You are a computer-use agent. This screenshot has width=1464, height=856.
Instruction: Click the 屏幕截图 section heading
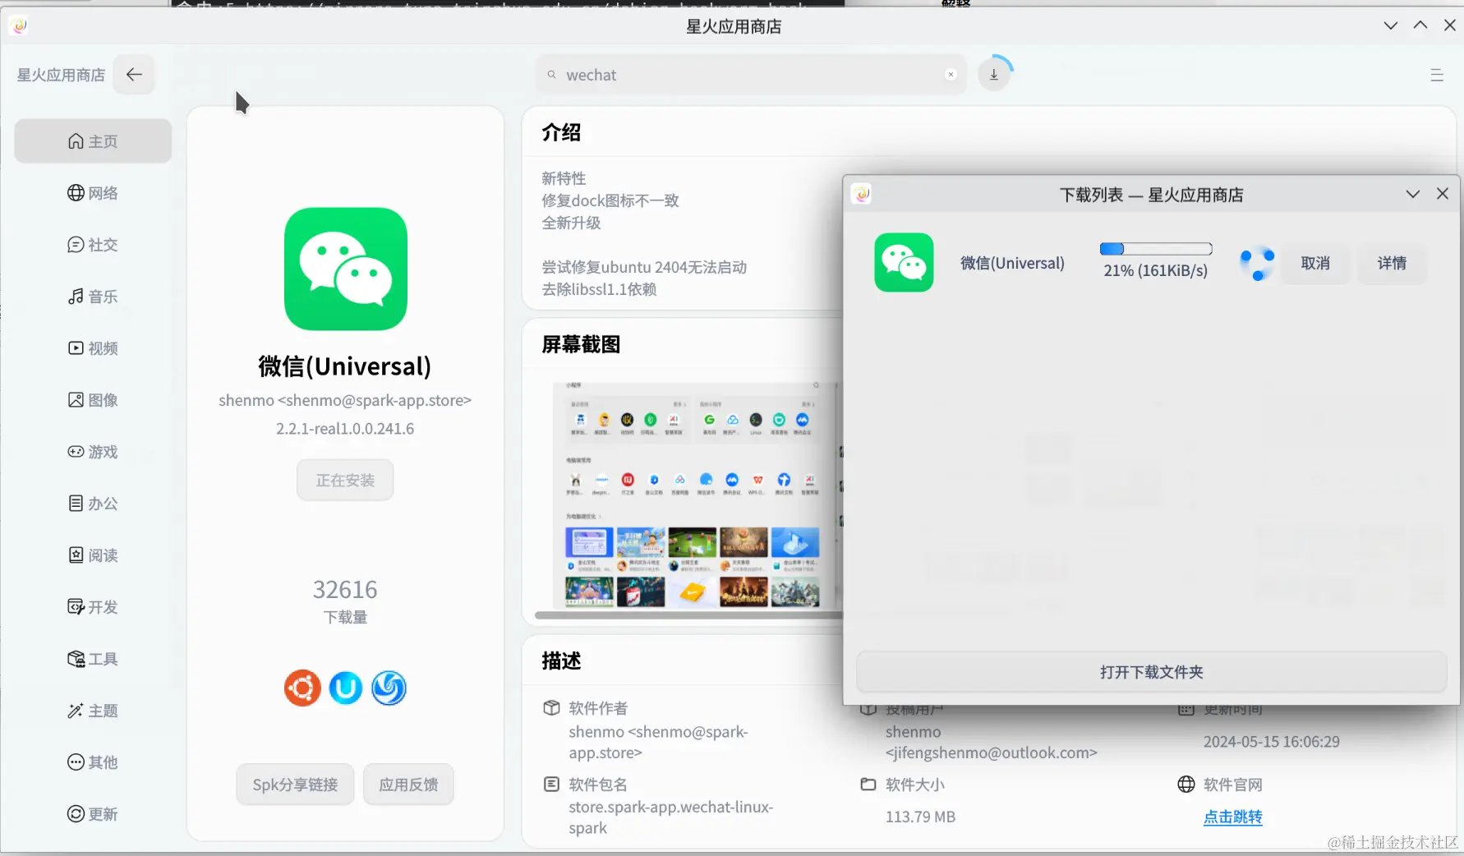click(x=581, y=344)
